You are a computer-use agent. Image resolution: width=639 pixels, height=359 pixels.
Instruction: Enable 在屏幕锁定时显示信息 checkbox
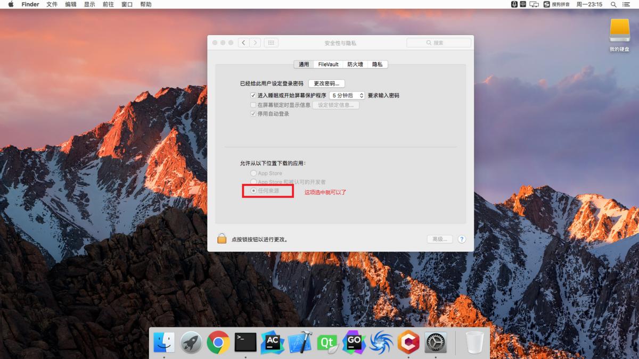click(254, 104)
